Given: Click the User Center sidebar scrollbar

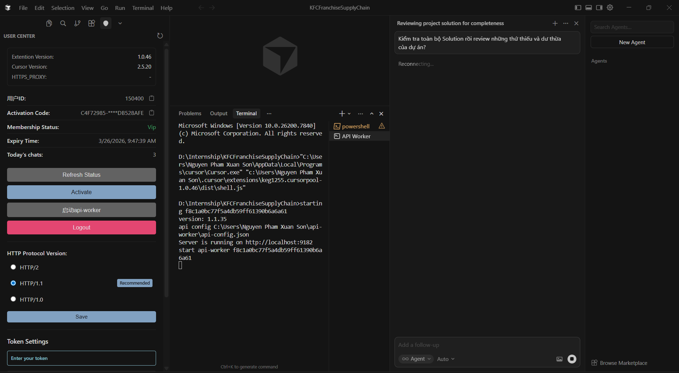Looking at the screenshot, I should tap(166, 173).
